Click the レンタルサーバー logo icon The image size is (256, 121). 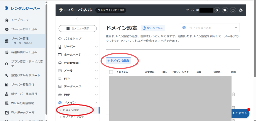[x=6, y=8]
